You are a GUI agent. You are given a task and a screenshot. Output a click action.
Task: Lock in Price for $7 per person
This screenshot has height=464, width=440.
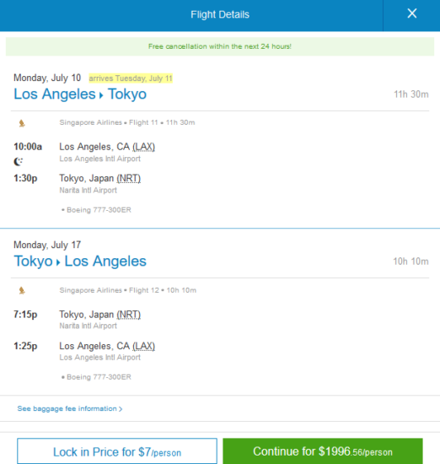pos(117,451)
